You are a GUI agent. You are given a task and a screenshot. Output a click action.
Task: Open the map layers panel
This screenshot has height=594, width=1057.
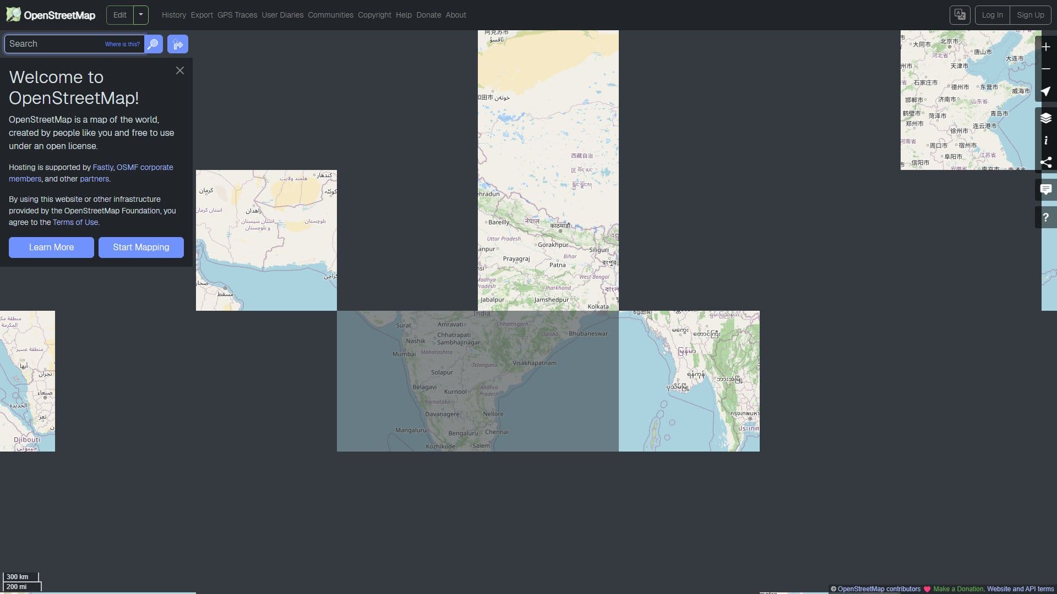[1046, 118]
